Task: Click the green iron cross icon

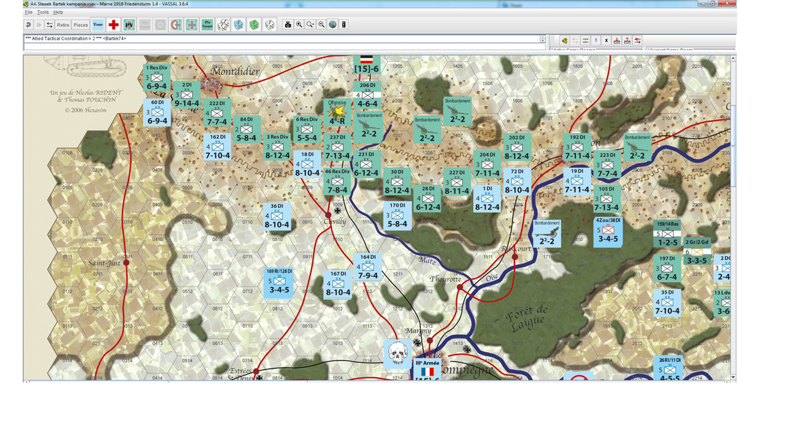Action: (x=191, y=25)
